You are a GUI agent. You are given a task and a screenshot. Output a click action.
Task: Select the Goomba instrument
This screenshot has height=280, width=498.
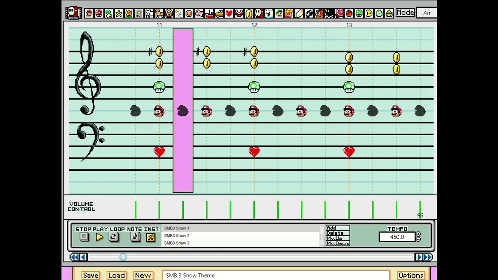(319, 14)
